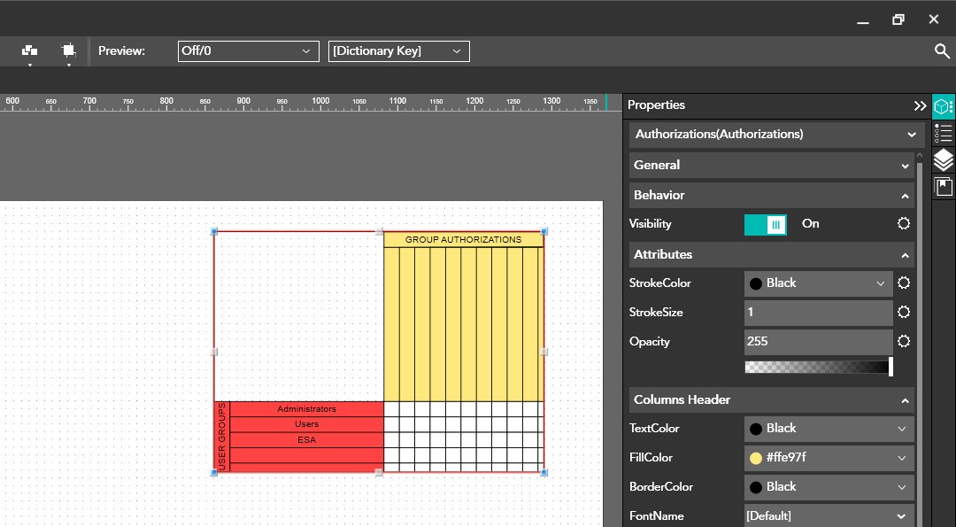This screenshot has height=527, width=956.
Task: Open the StrokeColor Black dropdown
Action: point(818,283)
